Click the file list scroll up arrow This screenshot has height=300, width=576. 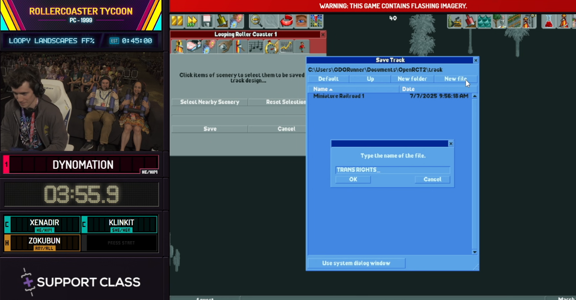point(475,96)
